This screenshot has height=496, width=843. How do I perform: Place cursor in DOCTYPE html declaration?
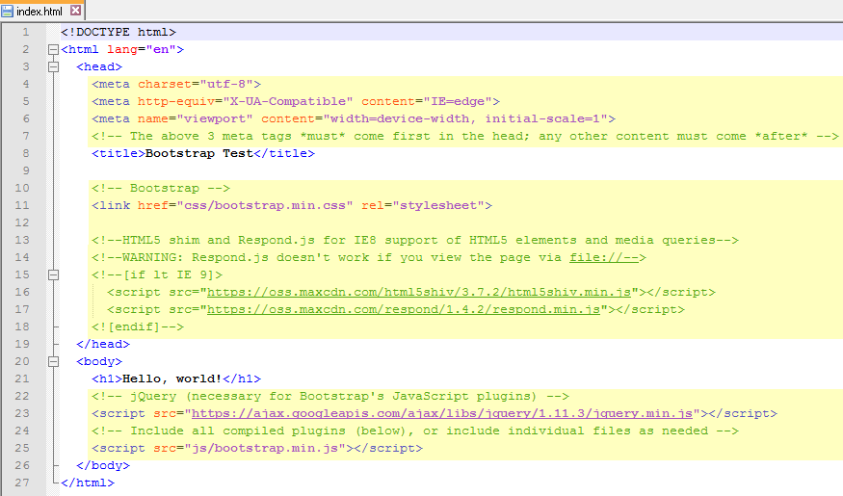(x=119, y=32)
